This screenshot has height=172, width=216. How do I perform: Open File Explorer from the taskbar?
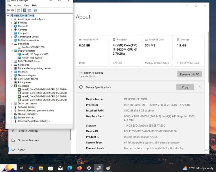point(41,168)
